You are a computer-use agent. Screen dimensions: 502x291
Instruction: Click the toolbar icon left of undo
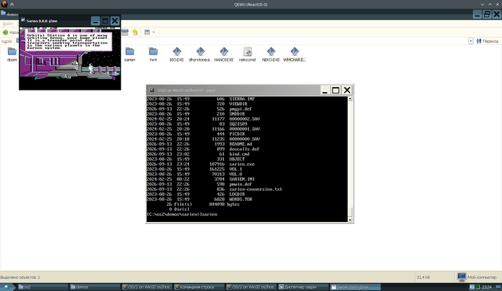125,32
